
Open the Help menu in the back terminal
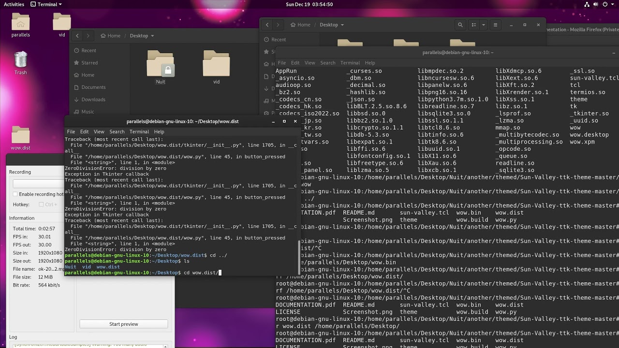click(x=370, y=63)
